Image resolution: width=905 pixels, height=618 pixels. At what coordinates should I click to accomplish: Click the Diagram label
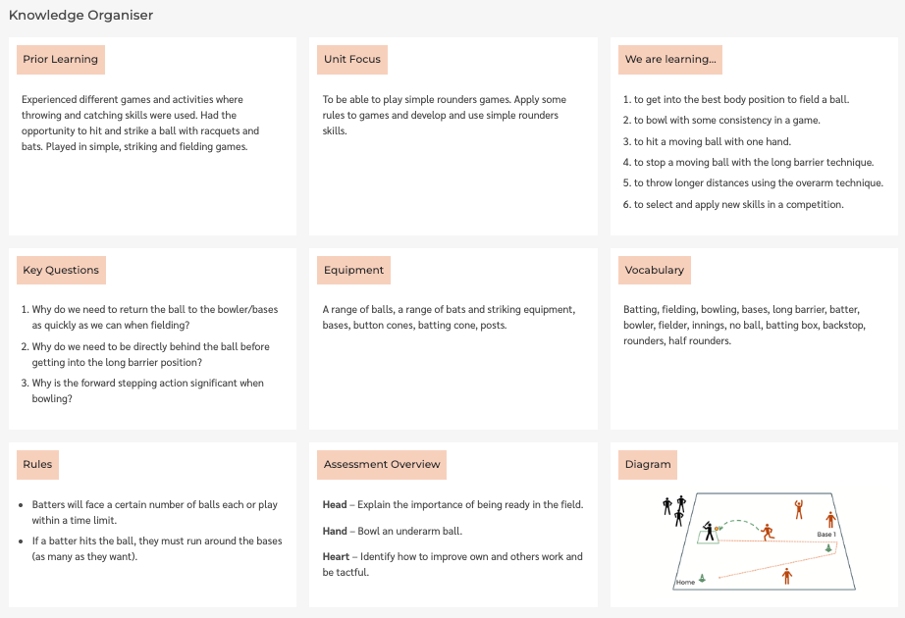[x=647, y=464]
